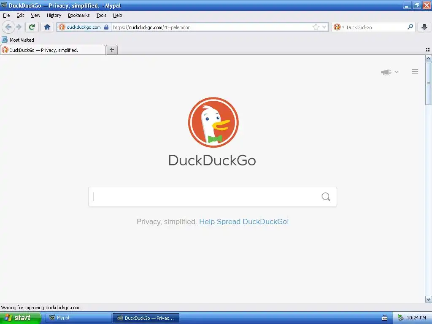Open the Edit menu
Screen dimensions: 432x324
coord(20,15)
